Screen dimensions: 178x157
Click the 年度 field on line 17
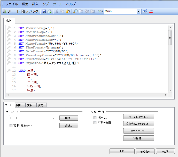(31, 90)
